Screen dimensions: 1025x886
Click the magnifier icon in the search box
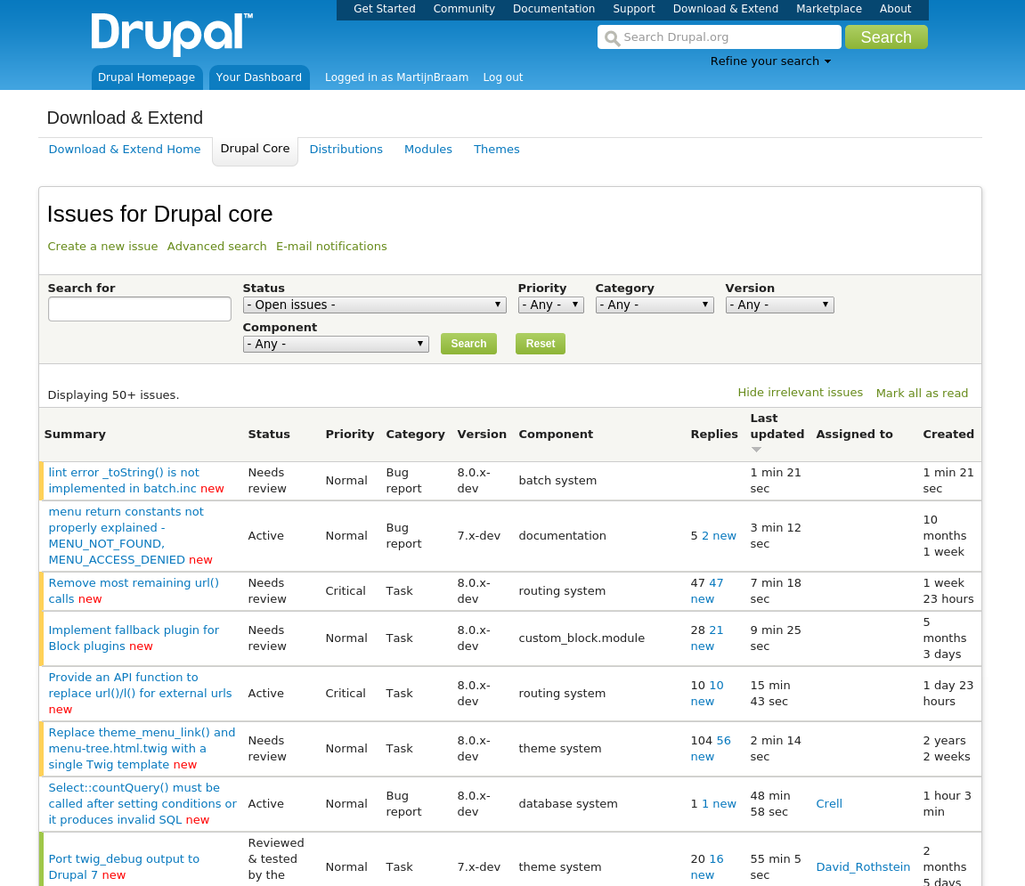(612, 38)
